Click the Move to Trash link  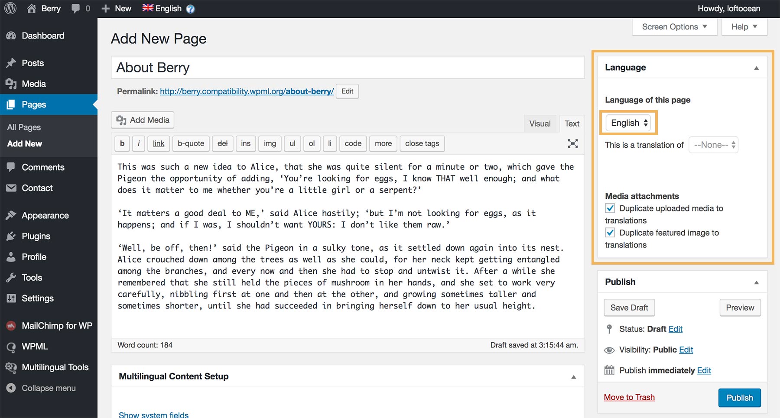coord(629,397)
